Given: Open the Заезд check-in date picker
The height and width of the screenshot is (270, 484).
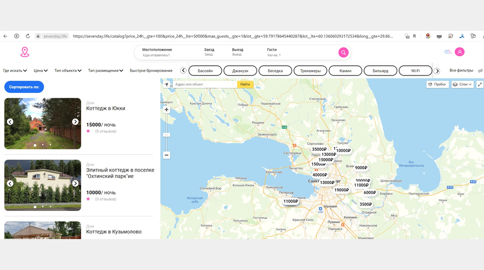Looking at the screenshot, I should click(209, 52).
